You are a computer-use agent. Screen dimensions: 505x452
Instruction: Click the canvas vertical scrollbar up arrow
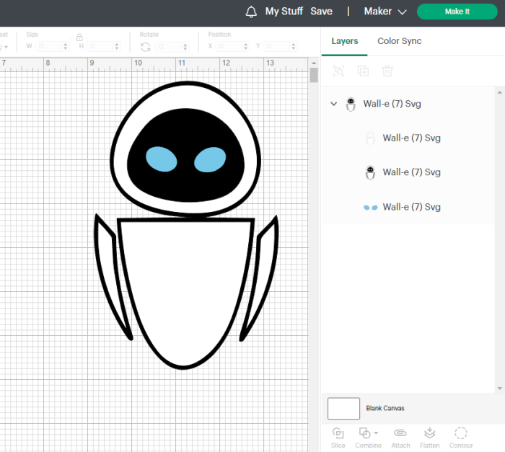tap(314, 63)
